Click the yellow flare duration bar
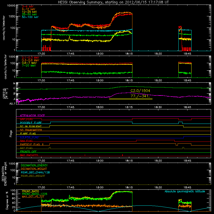This screenshot has height=214, width=214. [x=131, y=99]
